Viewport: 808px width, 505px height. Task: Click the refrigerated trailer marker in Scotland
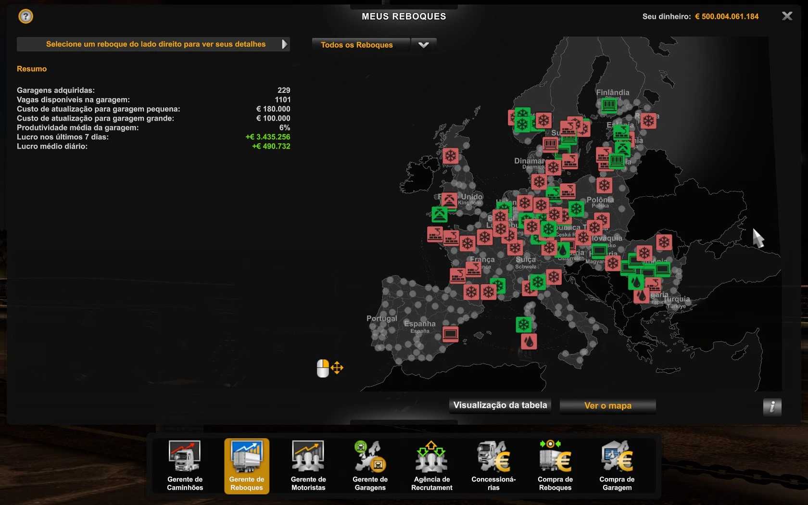click(451, 156)
